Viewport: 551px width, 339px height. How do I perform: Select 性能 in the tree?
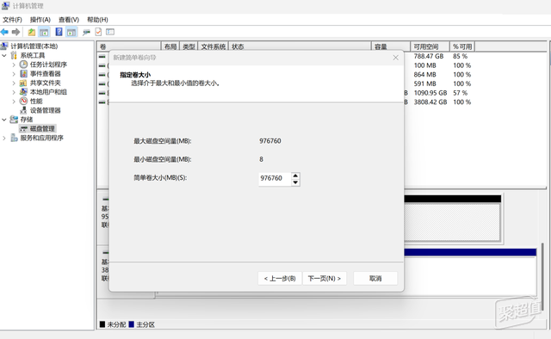pos(36,101)
